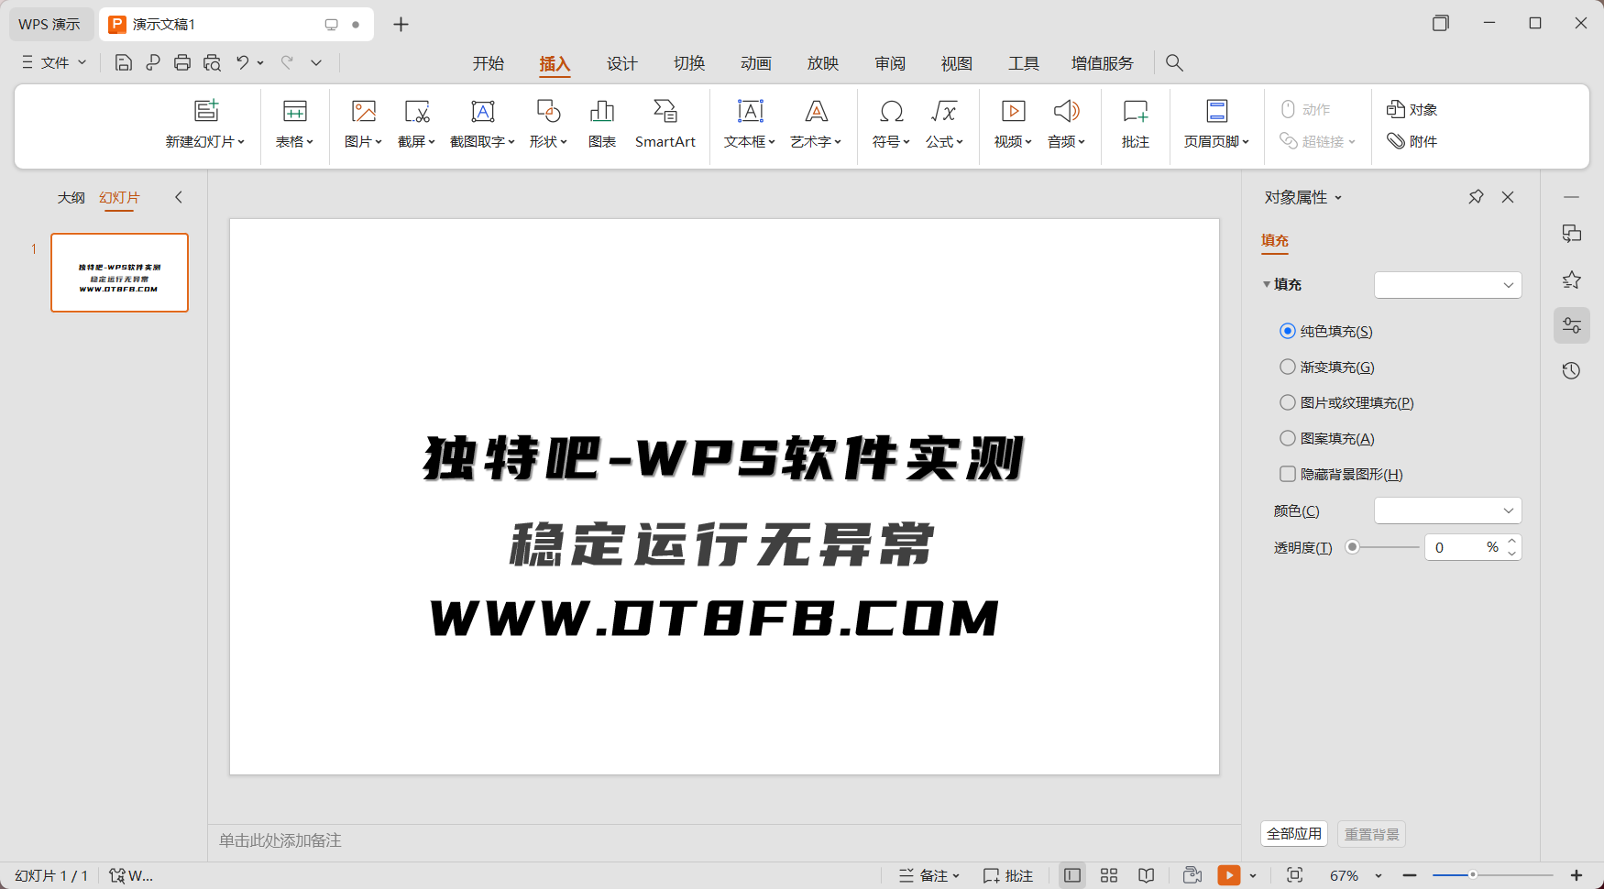Pin the 对象属性 panel
The height and width of the screenshot is (889, 1604).
(1476, 197)
